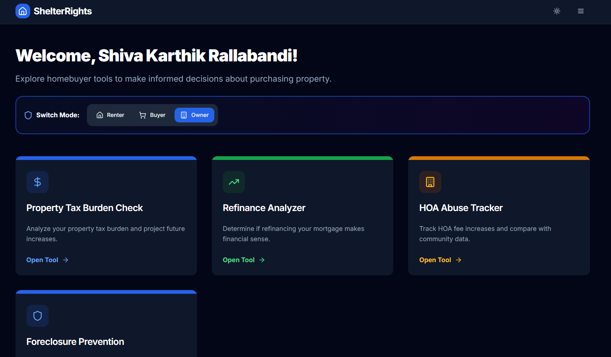Screen dimensions: 611x357
Task: Click the 'Explore homebuyer tools' subtitle text
Action: click(x=173, y=79)
